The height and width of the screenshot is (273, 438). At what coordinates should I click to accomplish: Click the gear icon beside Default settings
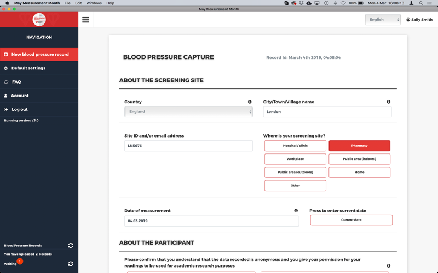click(6, 68)
